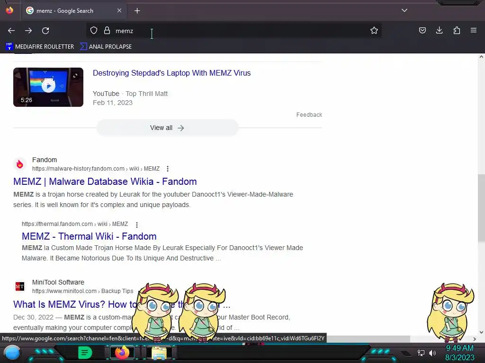Reload the page with the refresh icon
The image size is (485, 363).
(x=45, y=31)
